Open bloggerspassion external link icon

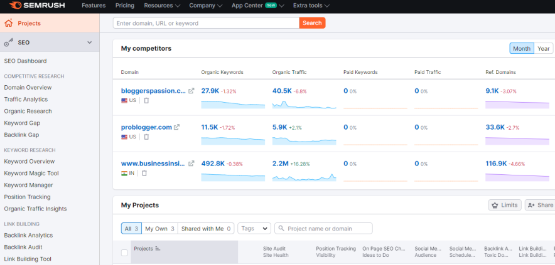click(191, 91)
